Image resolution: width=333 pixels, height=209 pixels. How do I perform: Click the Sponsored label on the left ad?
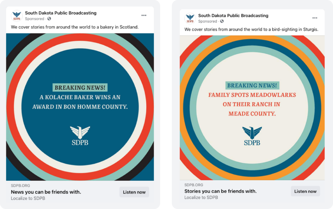(34, 18)
